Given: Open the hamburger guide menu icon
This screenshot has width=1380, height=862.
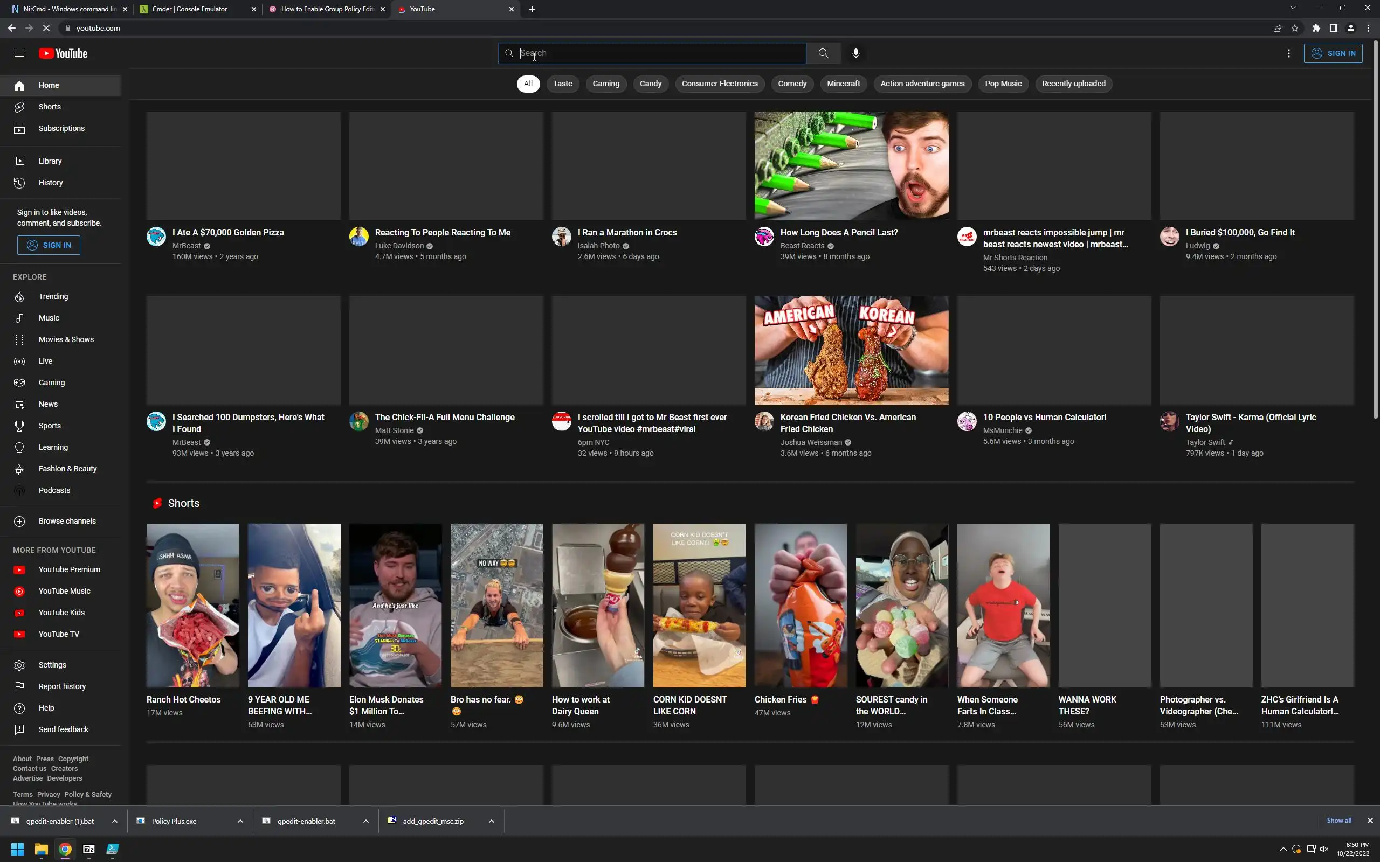Looking at the screenshot, I should [x=19, y=53].
